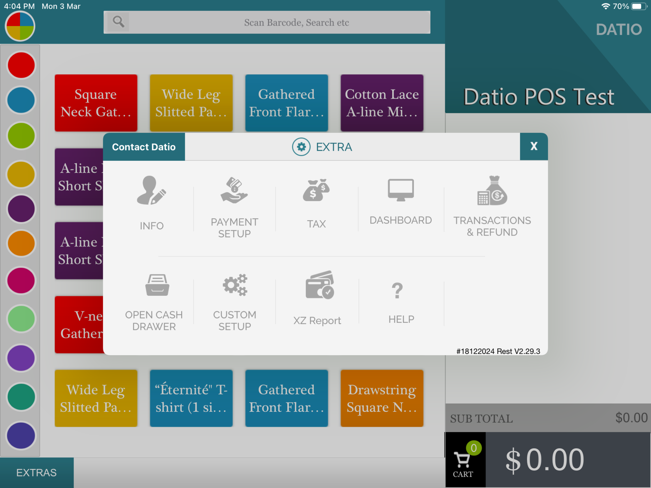Switch to the Contact Datio tab

[144, 147]
